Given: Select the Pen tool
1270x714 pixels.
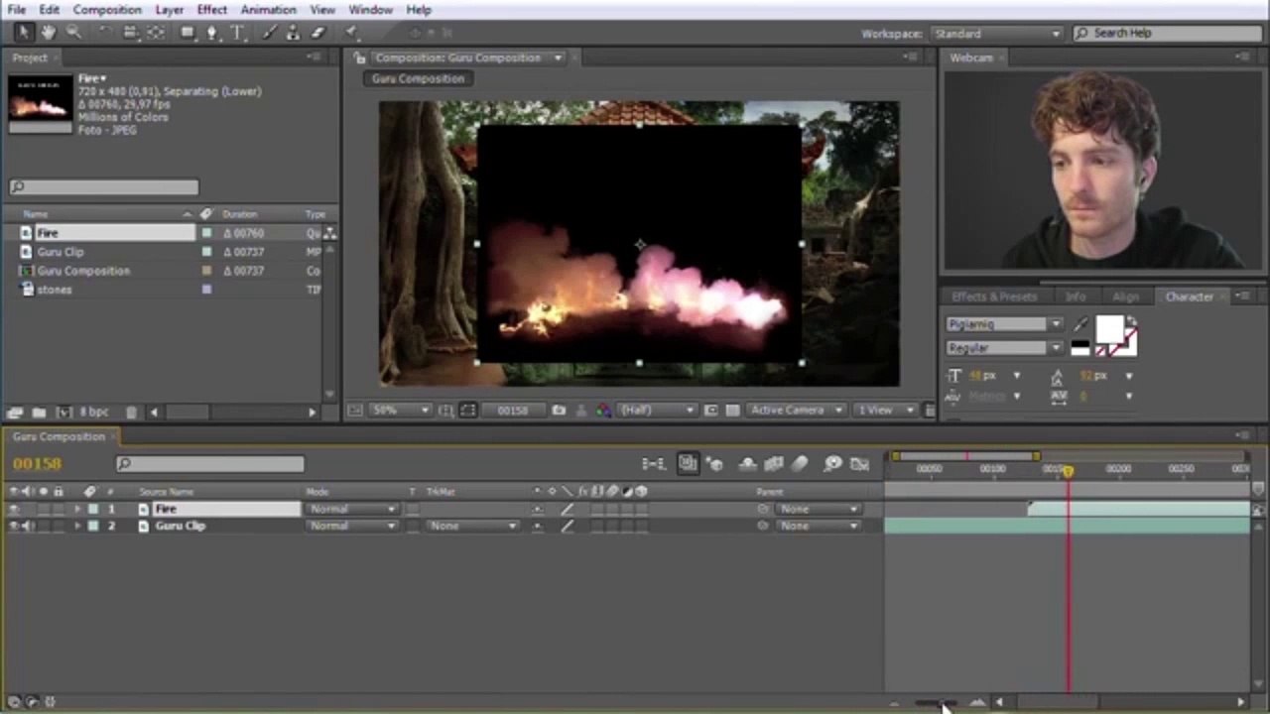Looking at the screenshot, I should tap(211, 33).
